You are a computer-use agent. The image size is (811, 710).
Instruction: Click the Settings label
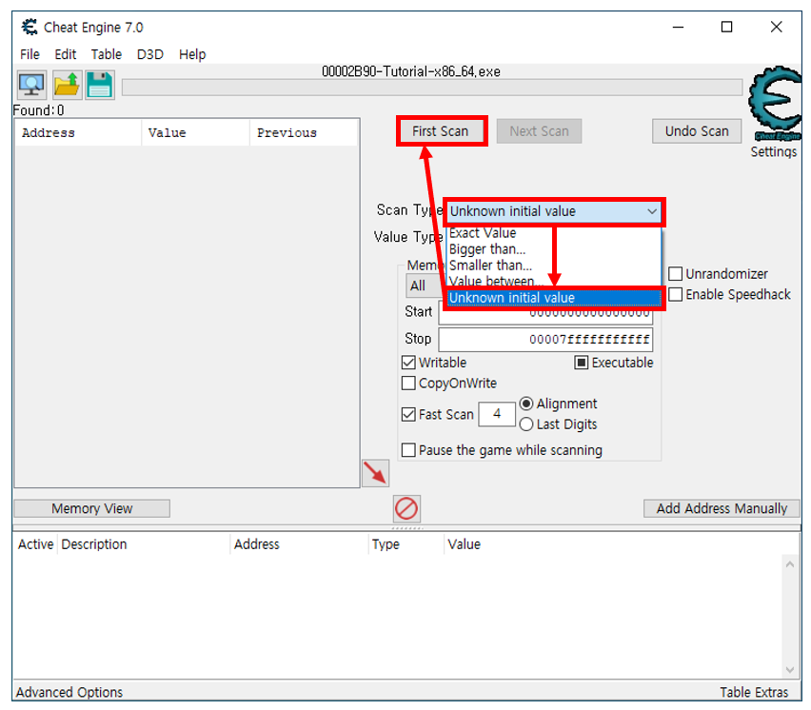(773, 151)
